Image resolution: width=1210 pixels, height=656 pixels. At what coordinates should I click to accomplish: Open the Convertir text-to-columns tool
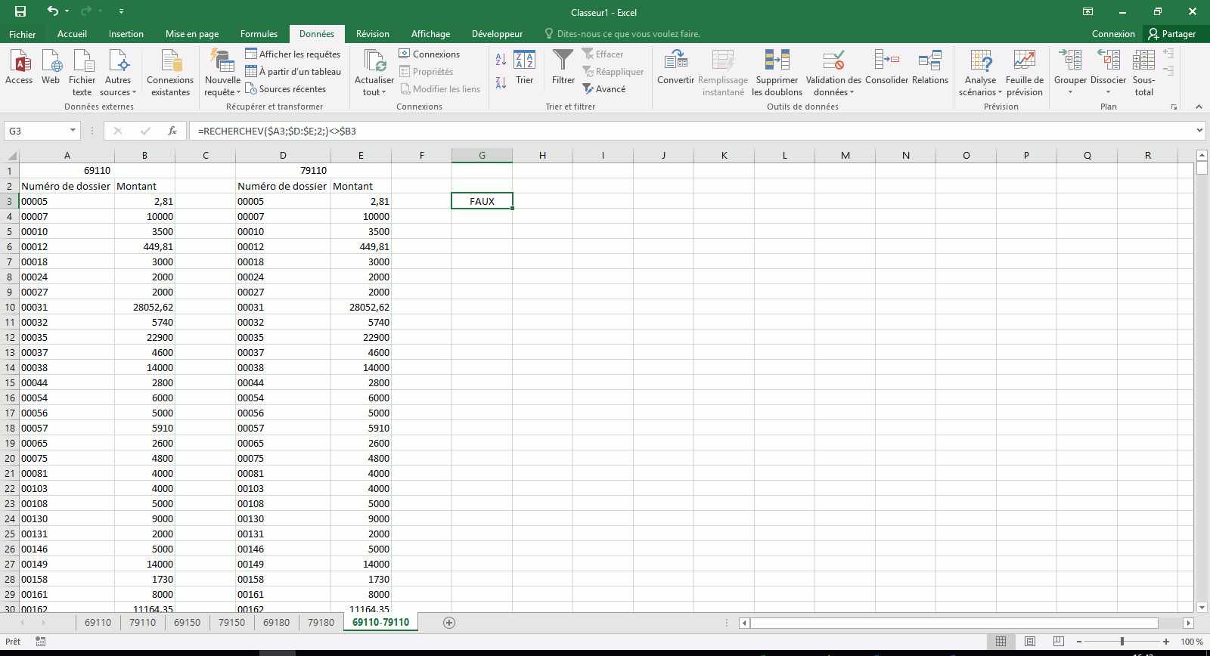[x=675, y=62]
